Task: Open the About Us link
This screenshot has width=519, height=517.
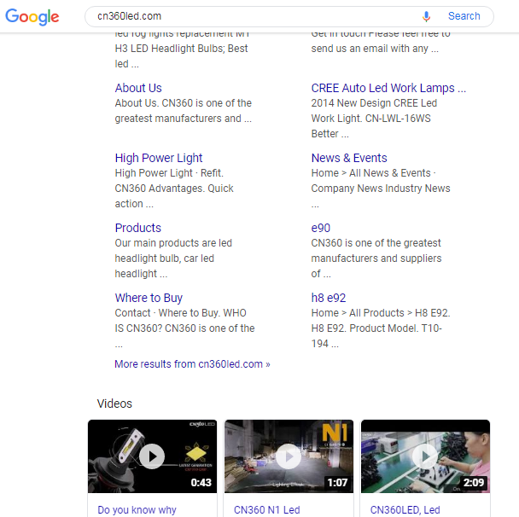Action: point(138,88)
